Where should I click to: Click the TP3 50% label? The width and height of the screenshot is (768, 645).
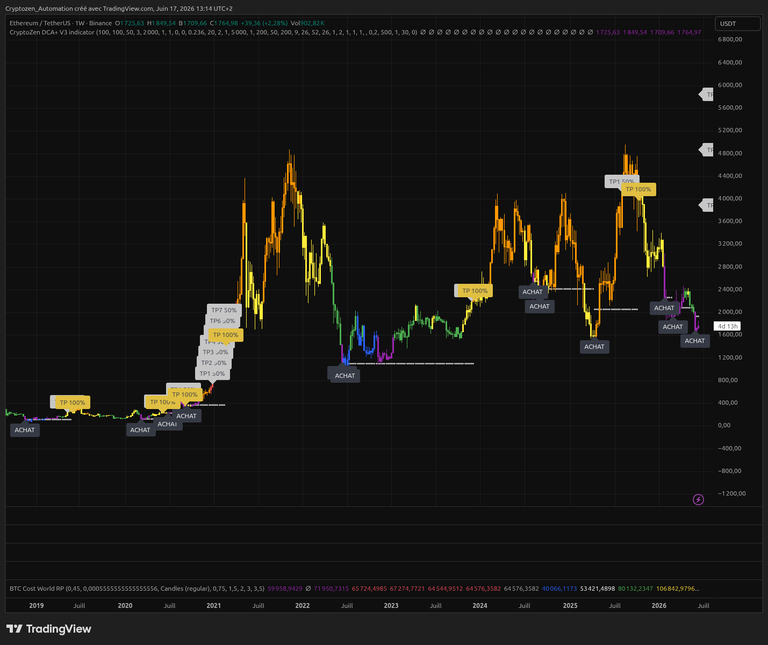[216, 352]
